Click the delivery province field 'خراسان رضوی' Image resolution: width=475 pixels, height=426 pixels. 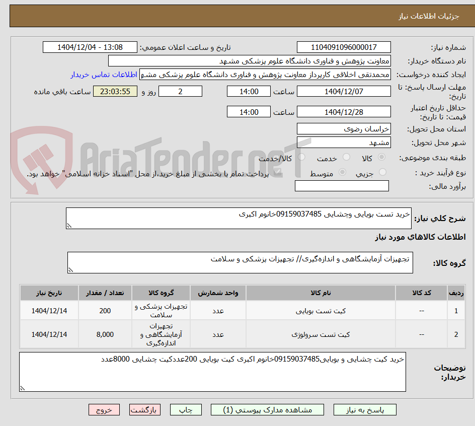pos(344,129)
